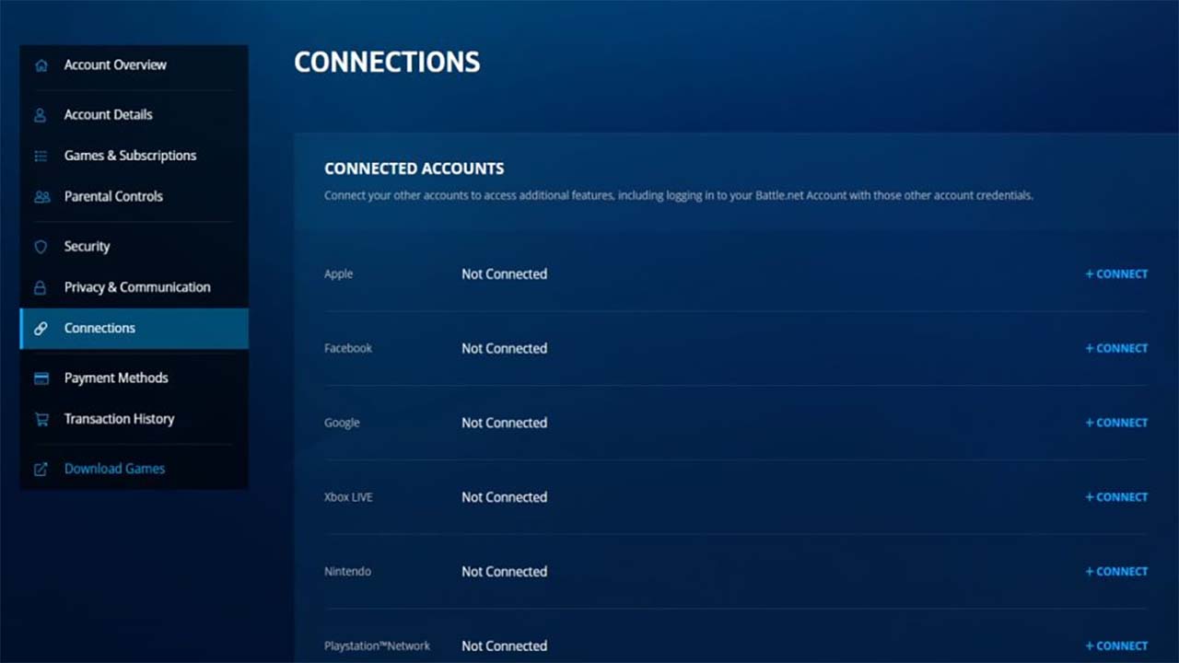Open Transaction History in the sidebar
This screenshot has height=663, width=1179.
[119, 419]
